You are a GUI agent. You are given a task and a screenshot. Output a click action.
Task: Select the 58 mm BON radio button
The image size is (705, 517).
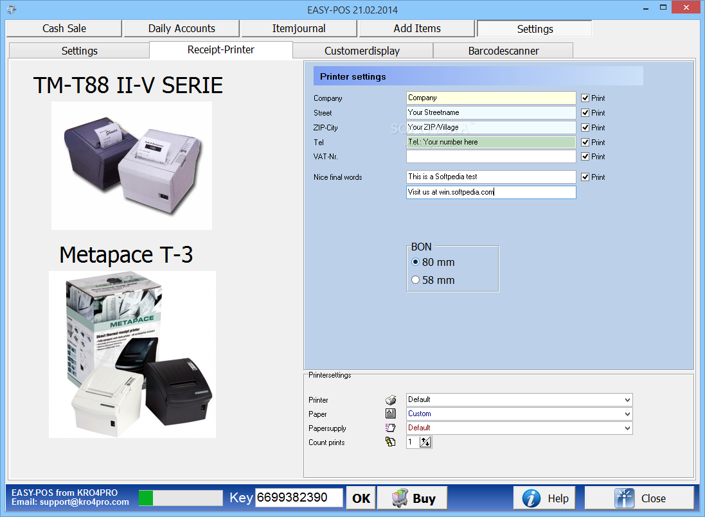tap(415, 280)
